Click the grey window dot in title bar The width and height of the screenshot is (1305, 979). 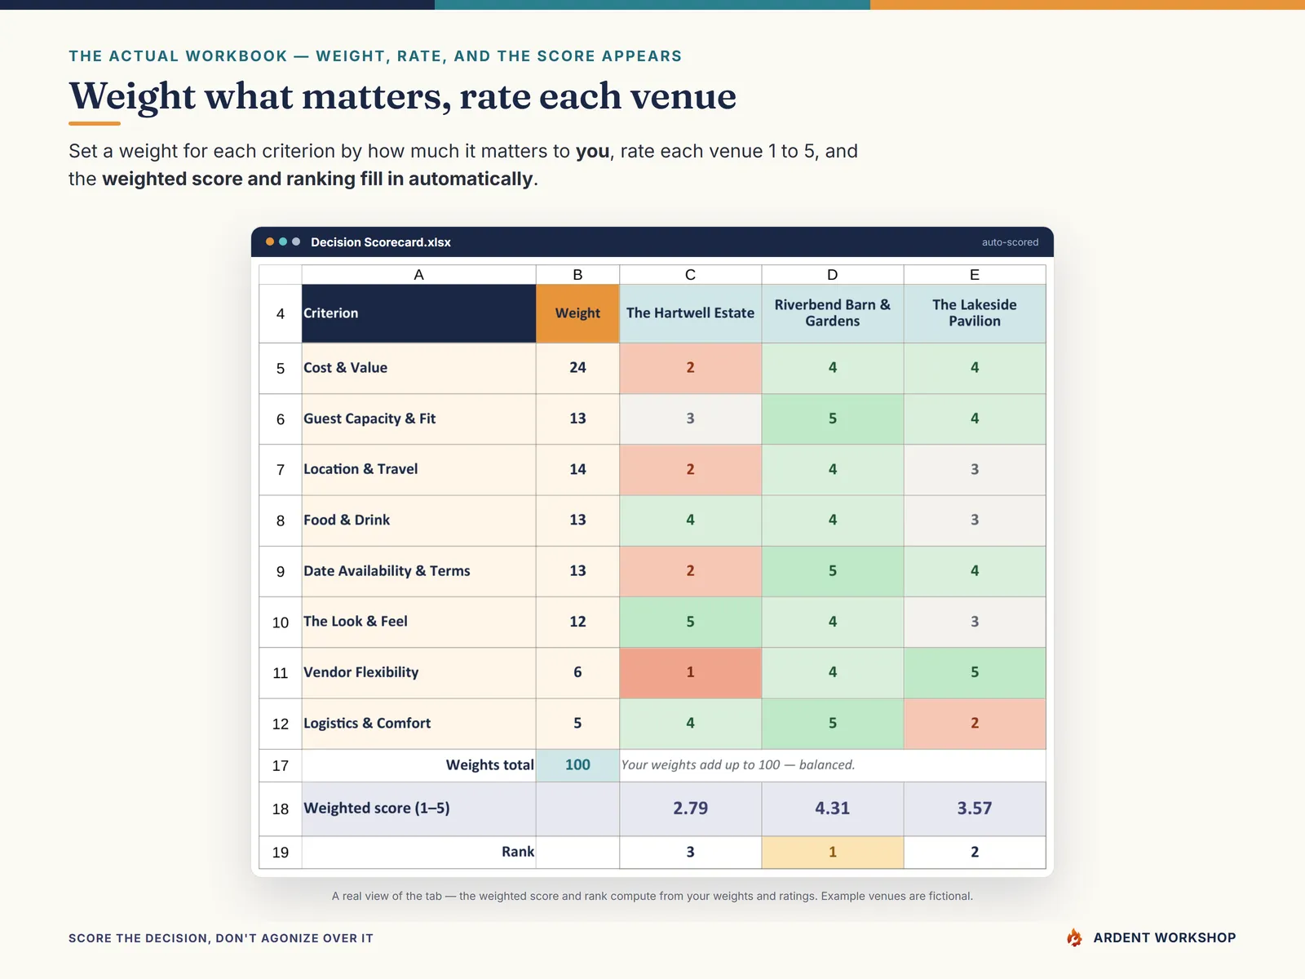click(x=296, y=241)
